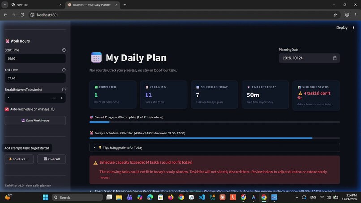Click the Completed stat card
The image size is (361, 203).
point(113,95)
